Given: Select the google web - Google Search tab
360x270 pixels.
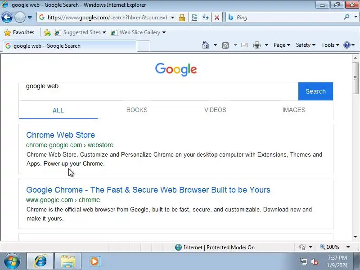Looking at the screenshot, I should click(x=70, y=46).
